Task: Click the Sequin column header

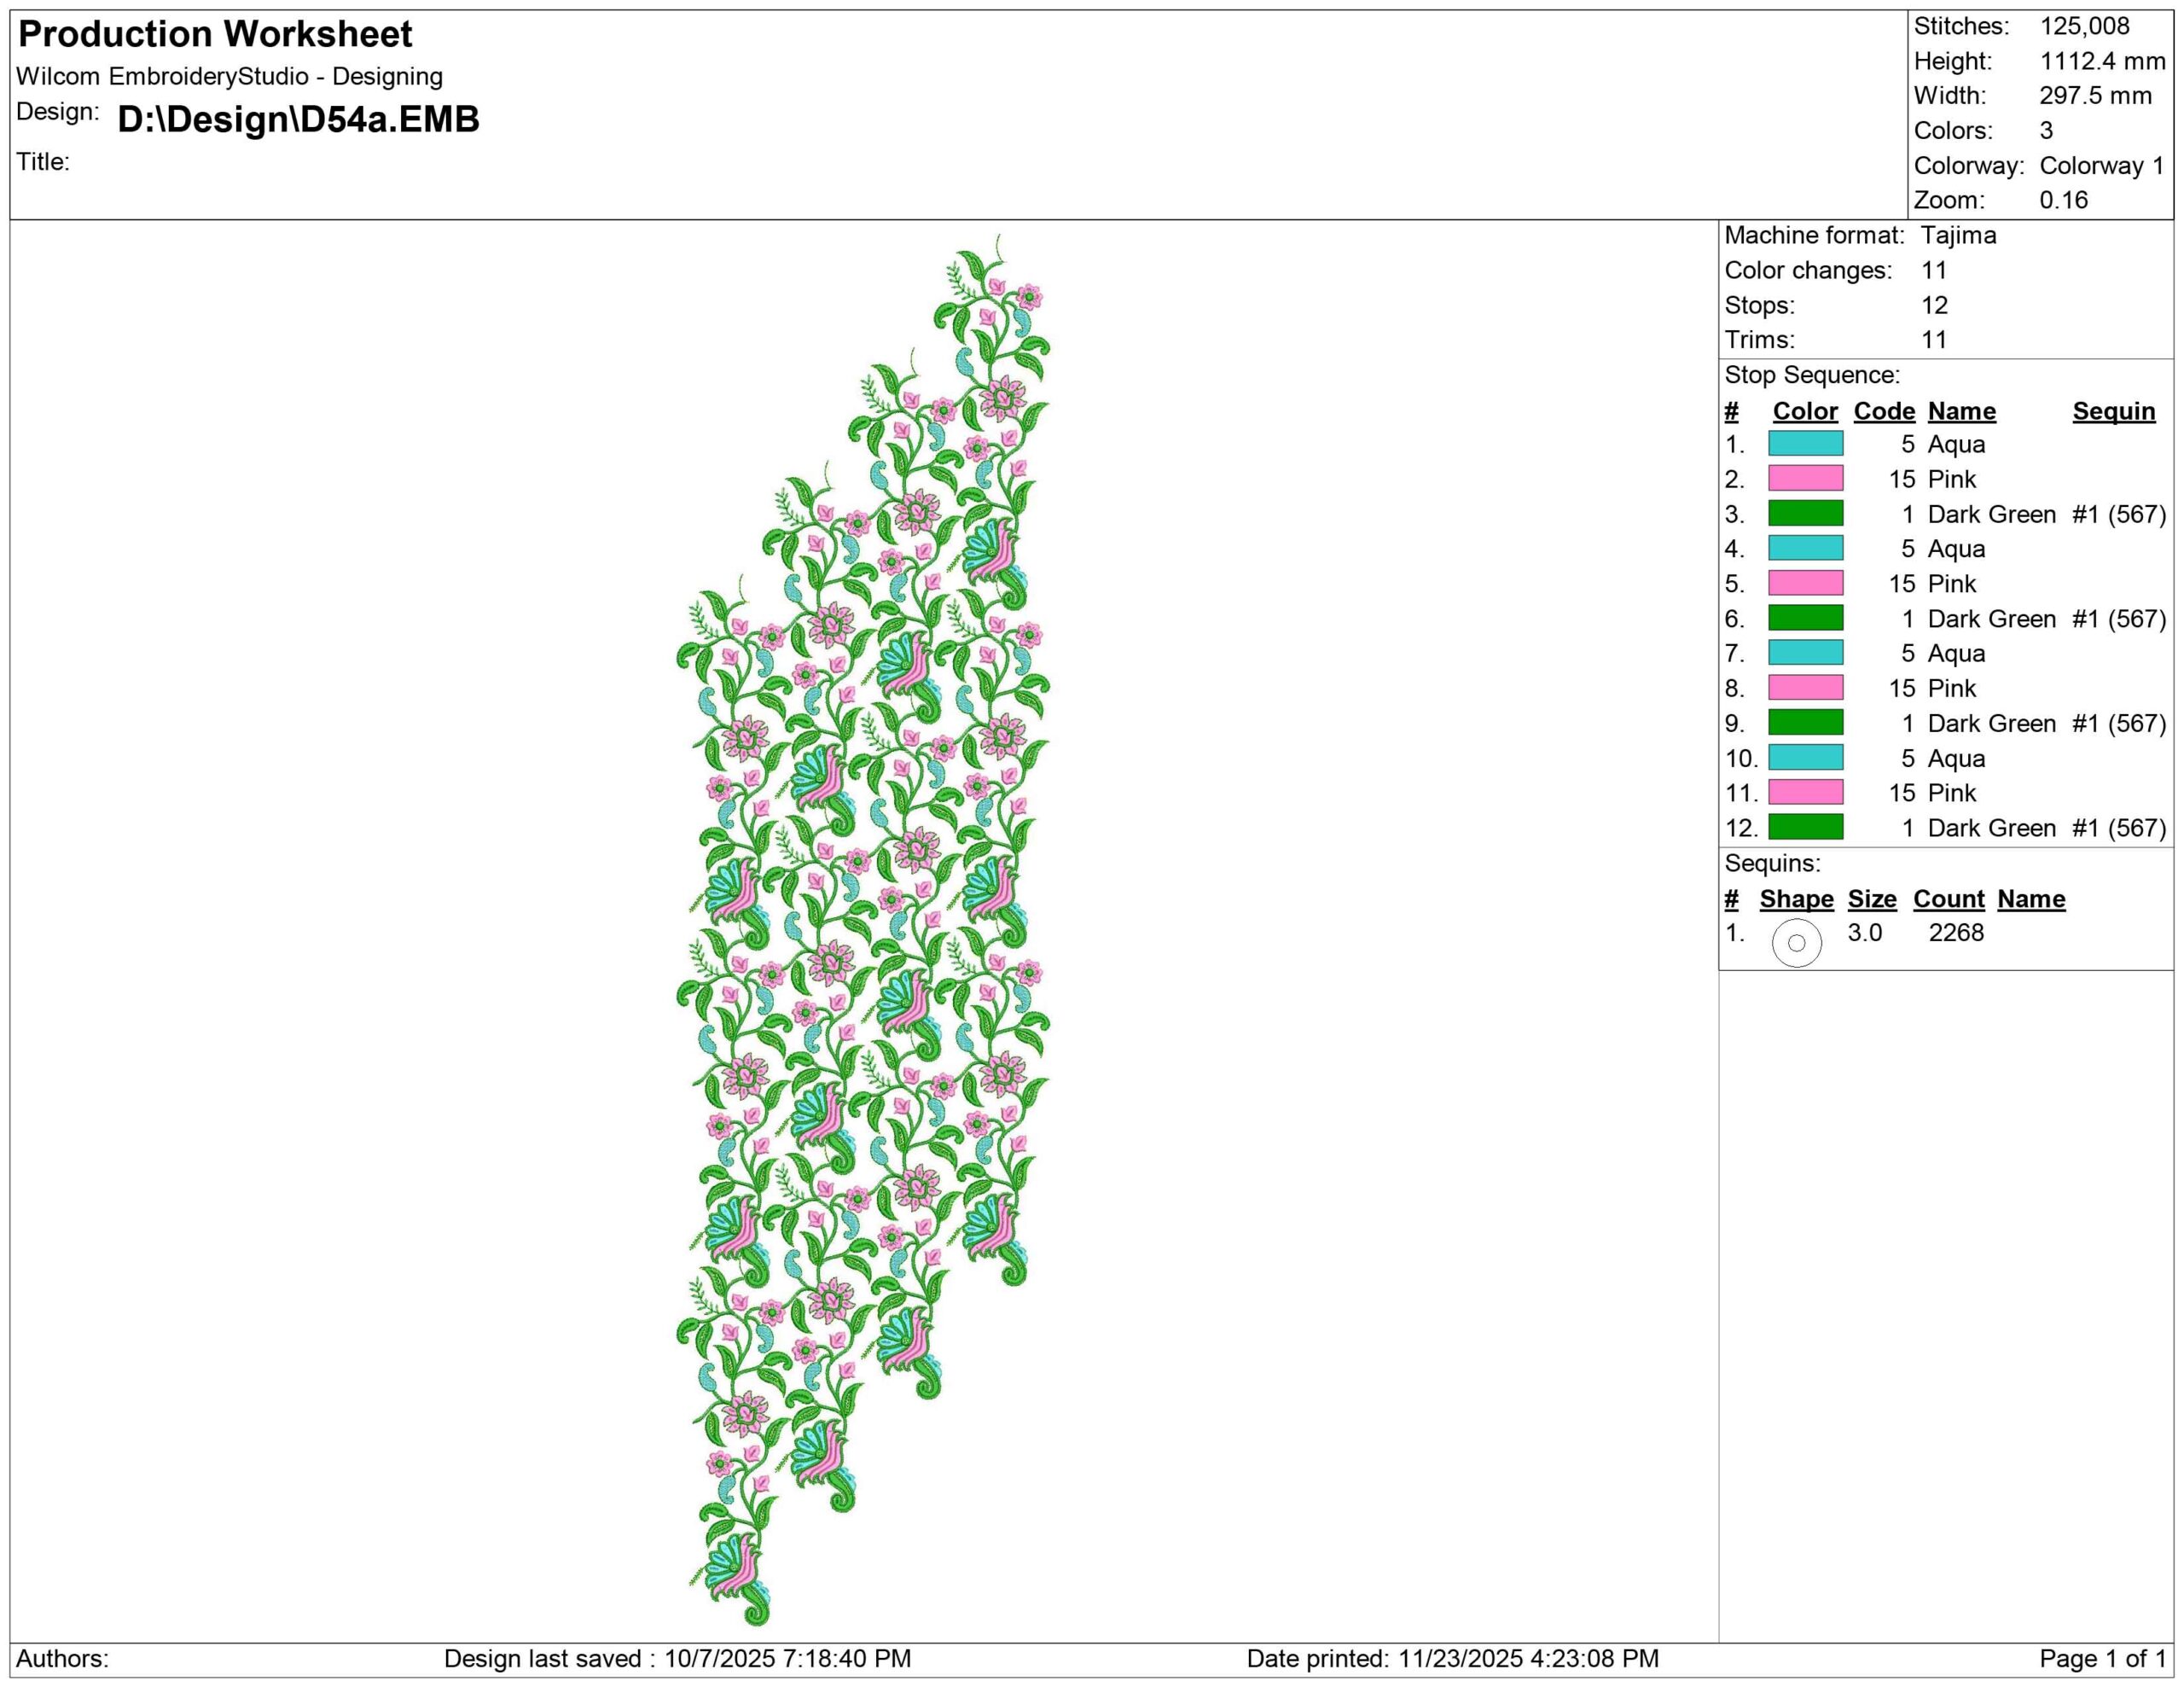Action: (x=2113, y=411)
